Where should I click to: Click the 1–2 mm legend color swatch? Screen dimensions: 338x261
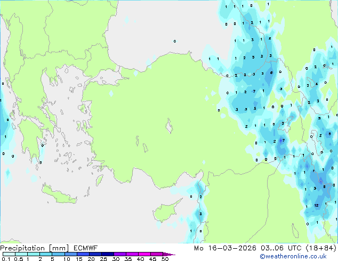[34, 254]
